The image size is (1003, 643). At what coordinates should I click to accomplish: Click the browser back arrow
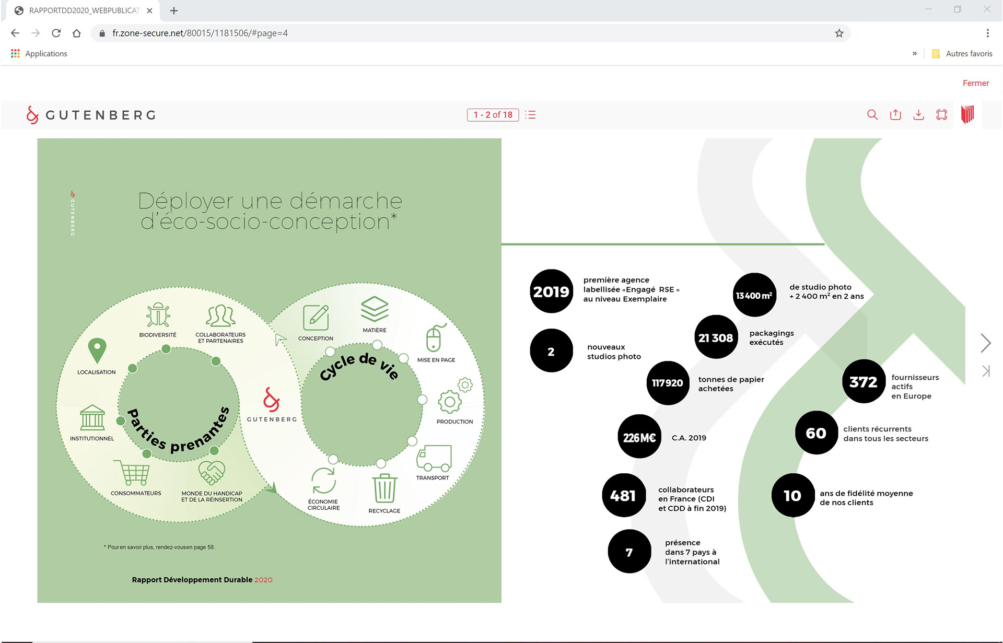pos(15,33)
